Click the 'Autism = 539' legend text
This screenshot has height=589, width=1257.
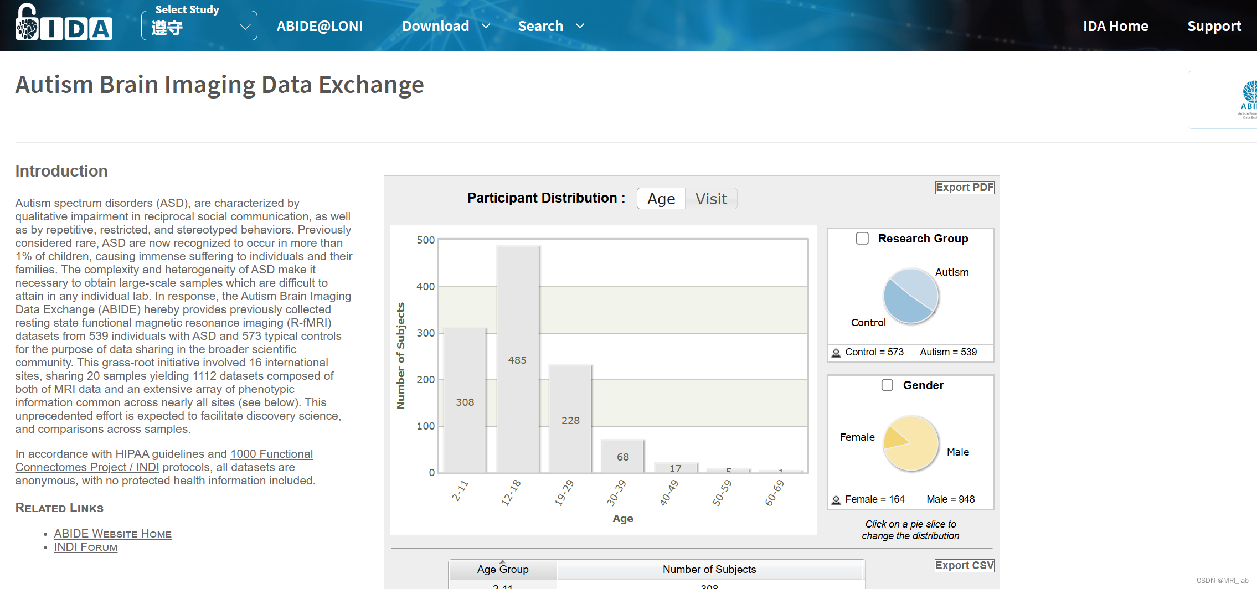[x=949, y=352]
